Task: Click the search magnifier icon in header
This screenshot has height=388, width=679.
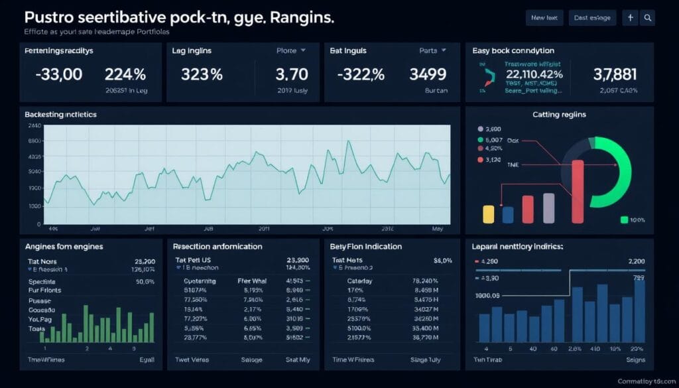Action: click(648, 18)
